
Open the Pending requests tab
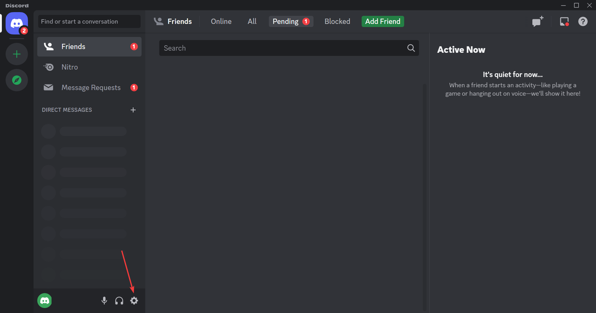click(x=291, y=21)
